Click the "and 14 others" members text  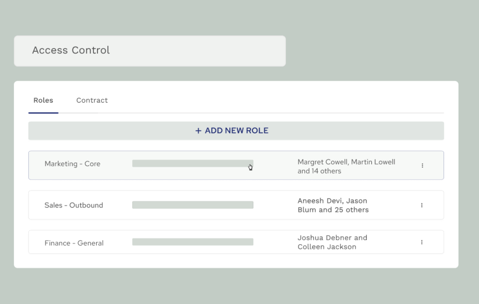coord(319,171)
